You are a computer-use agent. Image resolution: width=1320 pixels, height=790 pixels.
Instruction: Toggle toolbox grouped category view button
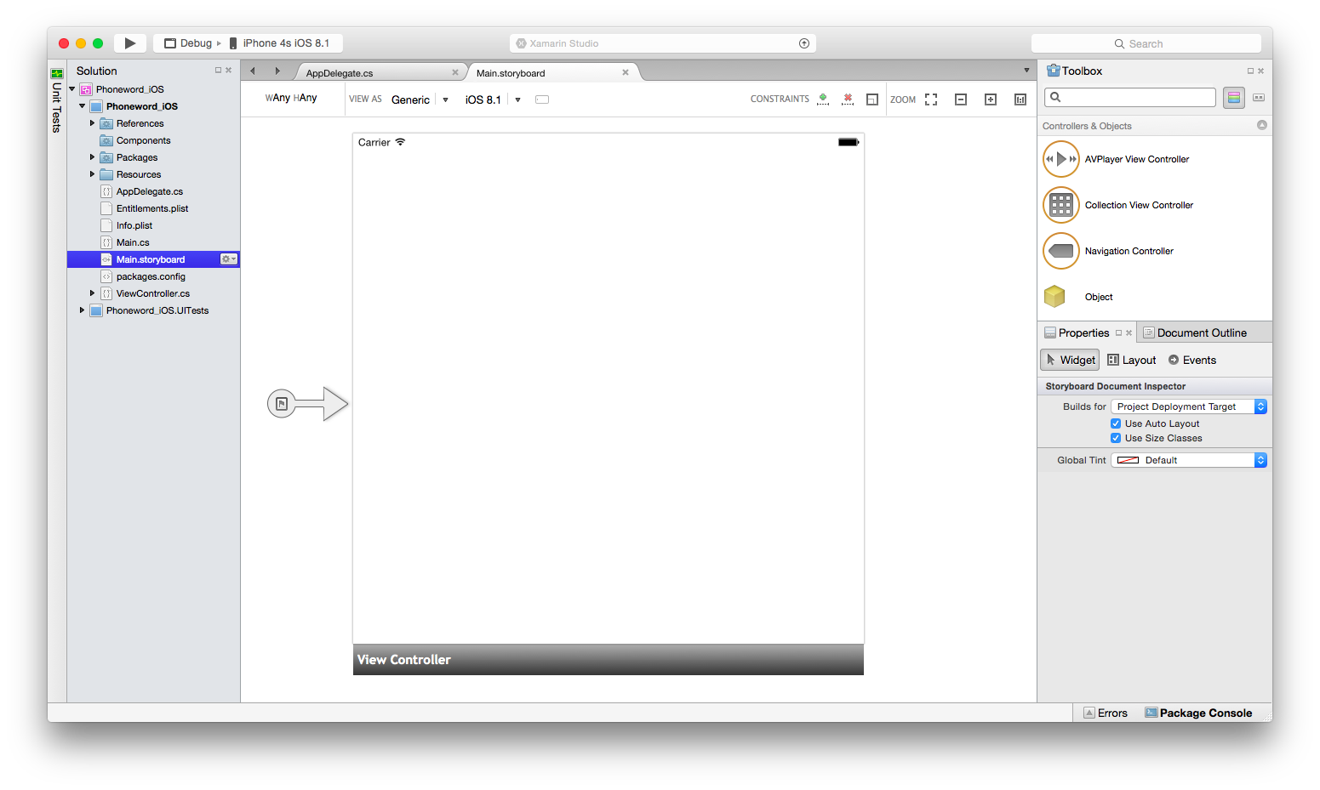click(x=1234, y=98)
